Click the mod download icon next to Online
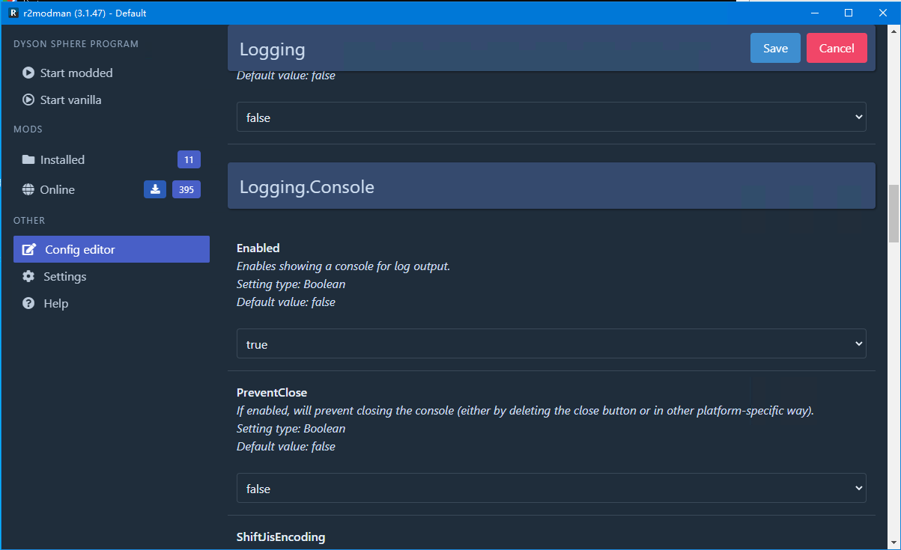The image size is (901, 550). 155,189
